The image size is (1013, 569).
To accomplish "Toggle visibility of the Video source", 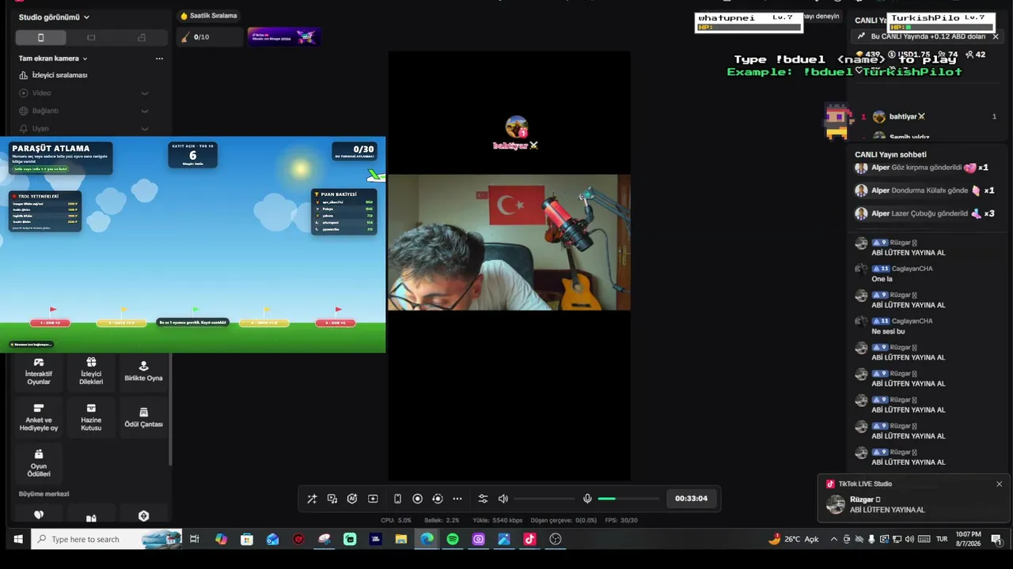I will click(x=145, y=93).
